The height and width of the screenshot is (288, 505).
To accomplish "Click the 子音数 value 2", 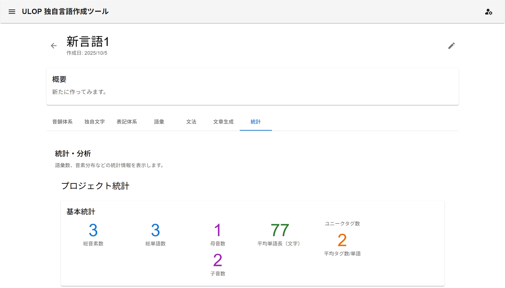I will 218,260.
